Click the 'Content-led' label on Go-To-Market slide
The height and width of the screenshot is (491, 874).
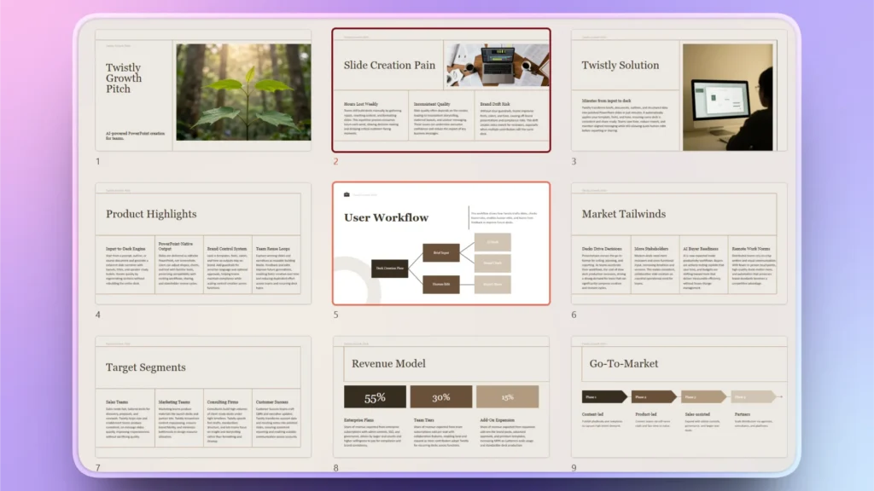point(592,414)
